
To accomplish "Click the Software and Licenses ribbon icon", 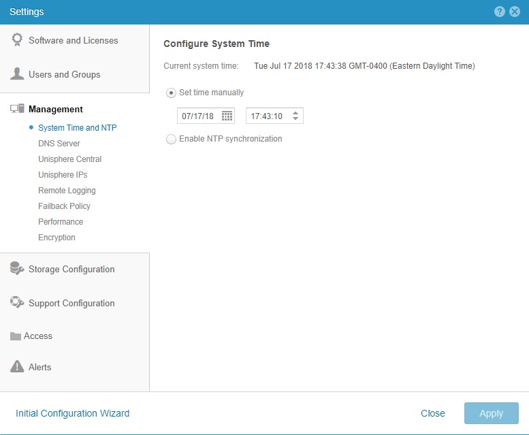I will click(x=18, y=40).
